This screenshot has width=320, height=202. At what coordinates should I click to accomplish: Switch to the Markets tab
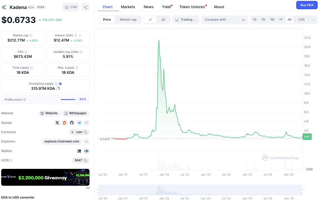(128, 7)
